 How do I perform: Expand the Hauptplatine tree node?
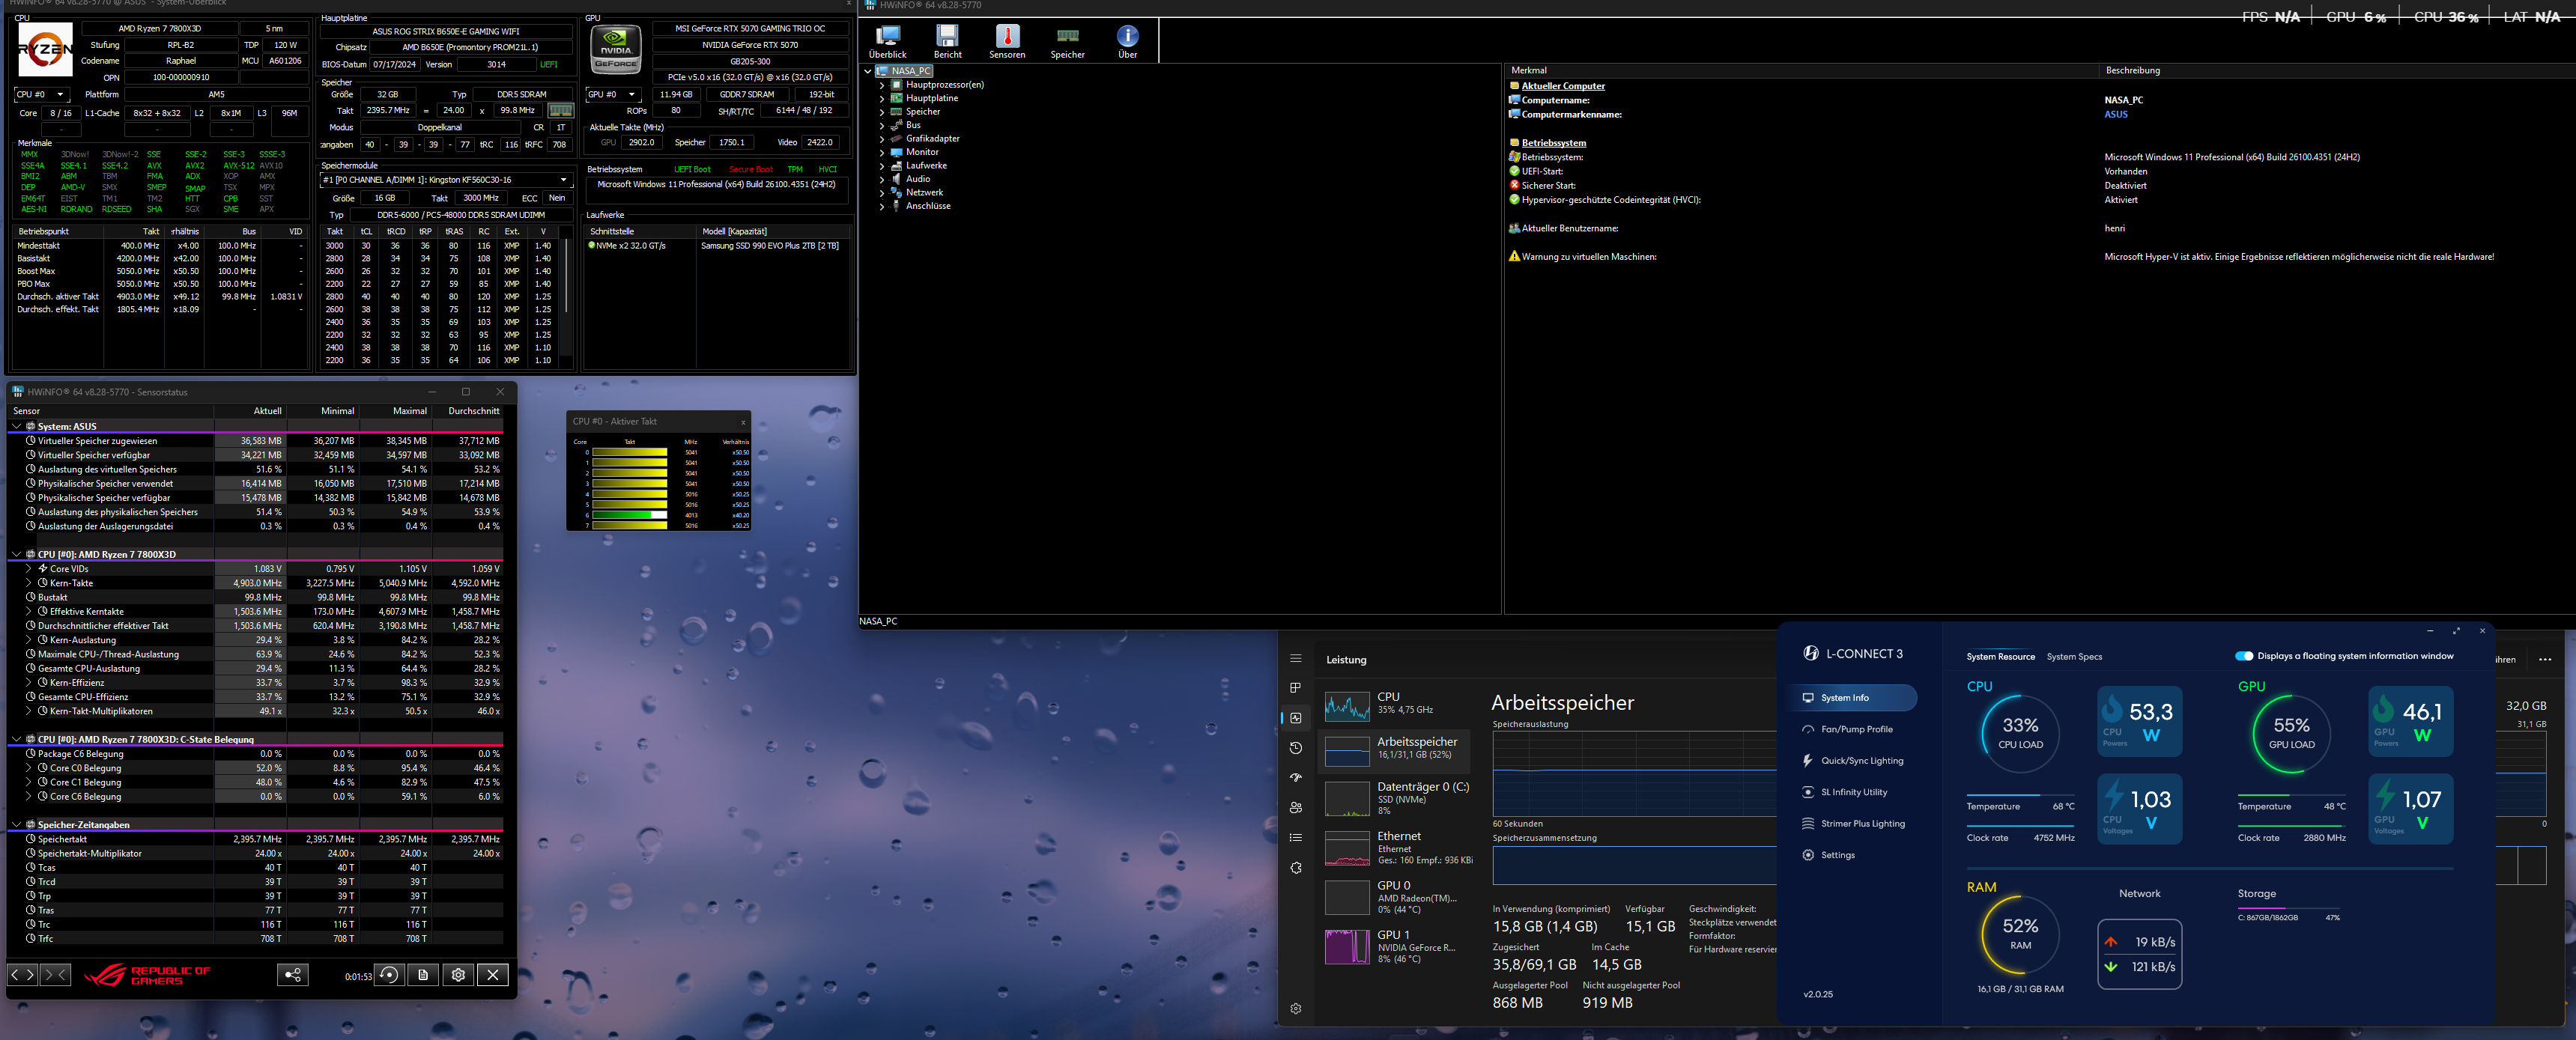pyautogui.click(x=882, y=98)
